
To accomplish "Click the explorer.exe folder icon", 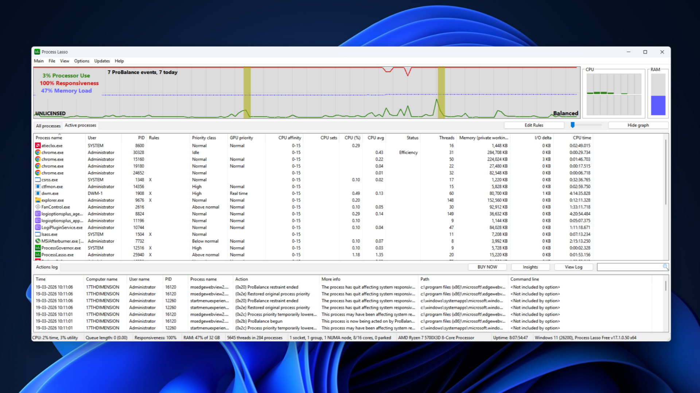I will [x=38, y=200].
